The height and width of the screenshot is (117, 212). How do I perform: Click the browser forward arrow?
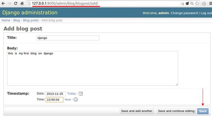9,3
